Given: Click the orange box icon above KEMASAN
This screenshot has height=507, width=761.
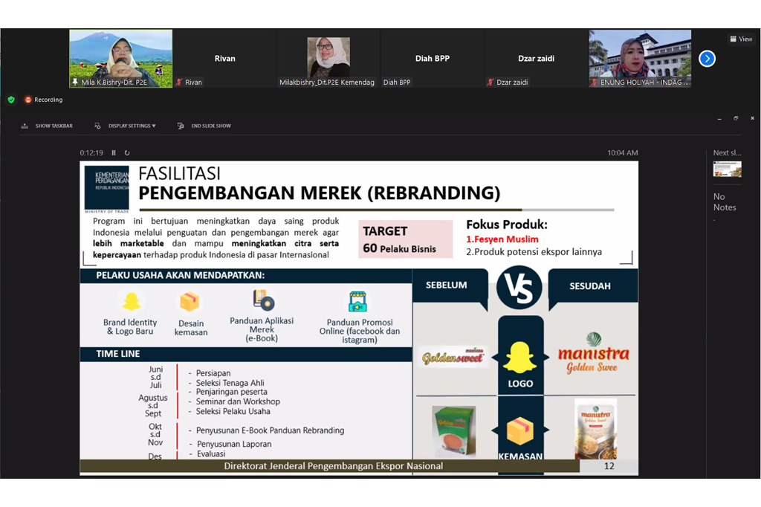Looking at the screenshot, I should point(520,430).
